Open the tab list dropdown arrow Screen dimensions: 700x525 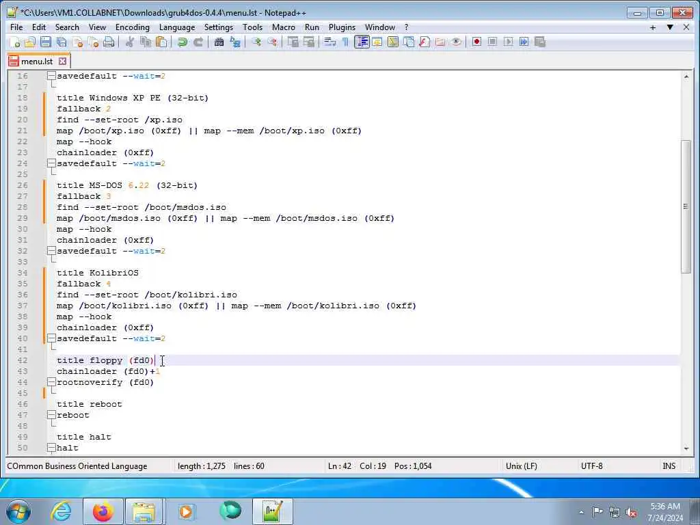pyautogui.click(x=670, y=27)
